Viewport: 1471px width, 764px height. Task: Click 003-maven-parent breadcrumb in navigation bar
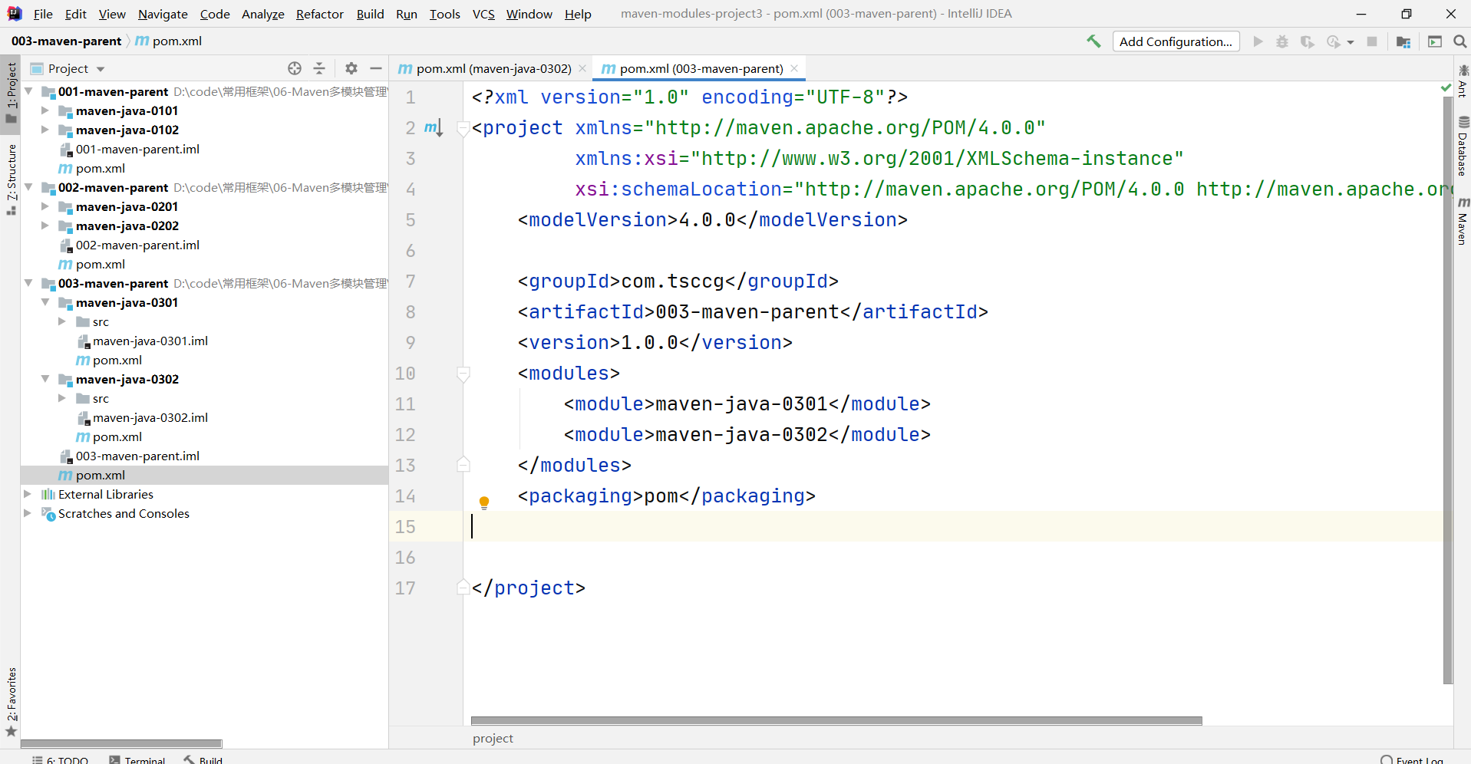click(66, 41)
